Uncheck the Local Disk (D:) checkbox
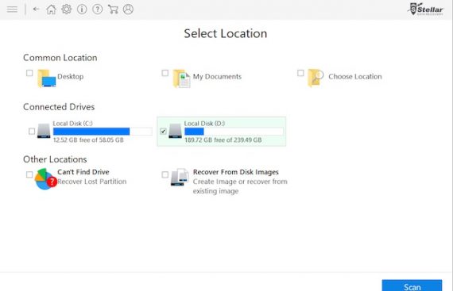The width and height of the screenshot is (453, 291). point(163,132)
